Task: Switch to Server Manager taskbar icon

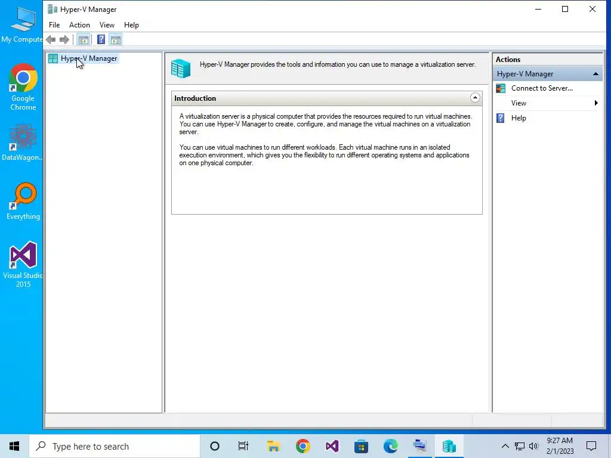Action: [x=419, y=446]
